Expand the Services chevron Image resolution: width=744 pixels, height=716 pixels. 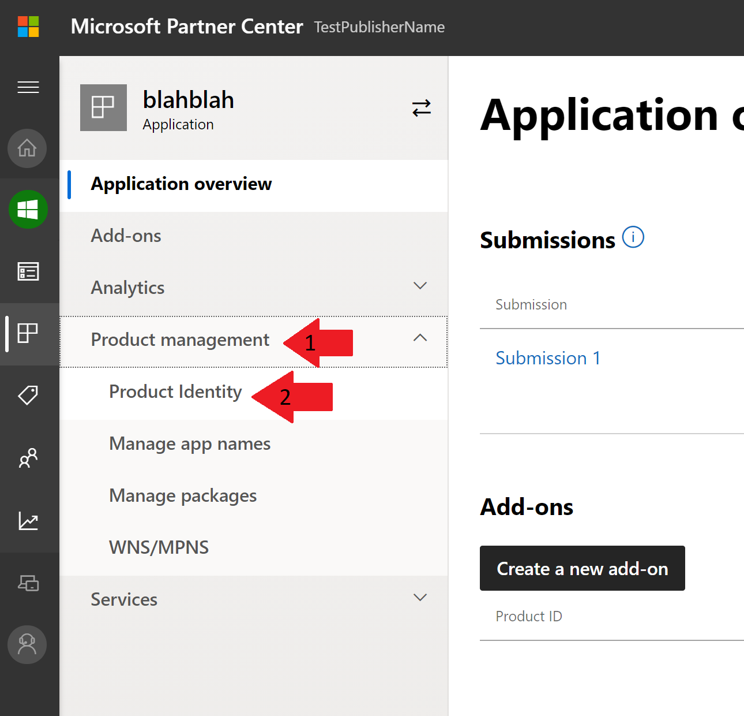click(x=420, y=598)
